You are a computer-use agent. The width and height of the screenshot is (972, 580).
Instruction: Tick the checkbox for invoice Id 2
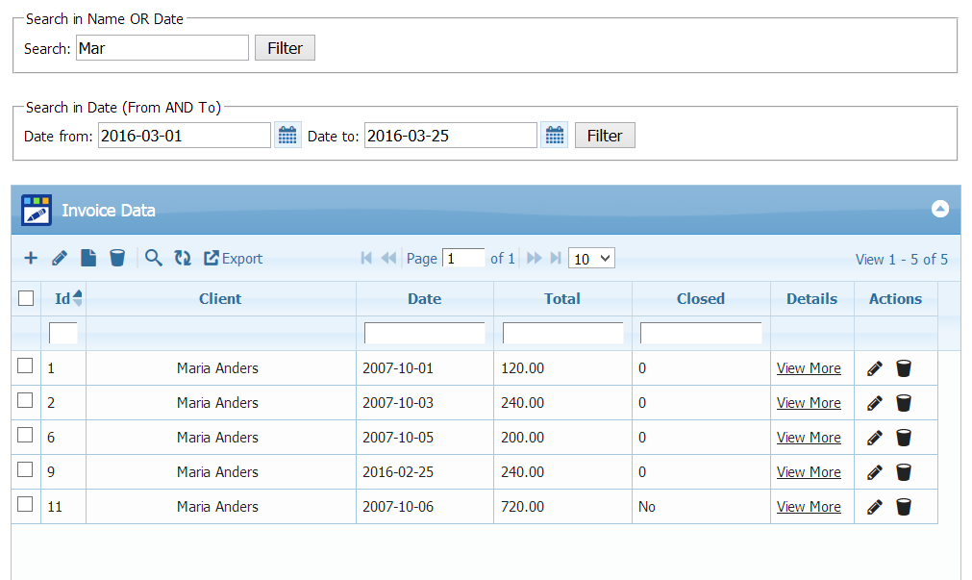[x=26, y=401]
